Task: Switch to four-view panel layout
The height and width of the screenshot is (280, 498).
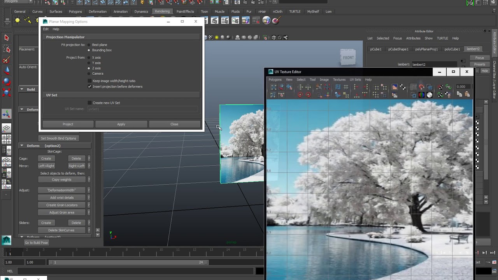Action: (7, 139)
